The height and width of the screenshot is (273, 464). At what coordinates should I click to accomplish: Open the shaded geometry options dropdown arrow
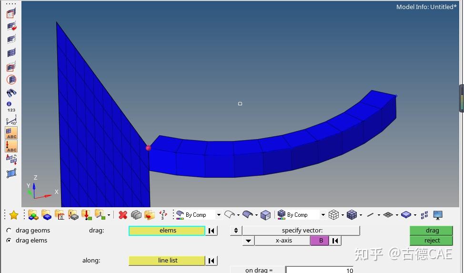pos(256,215)
